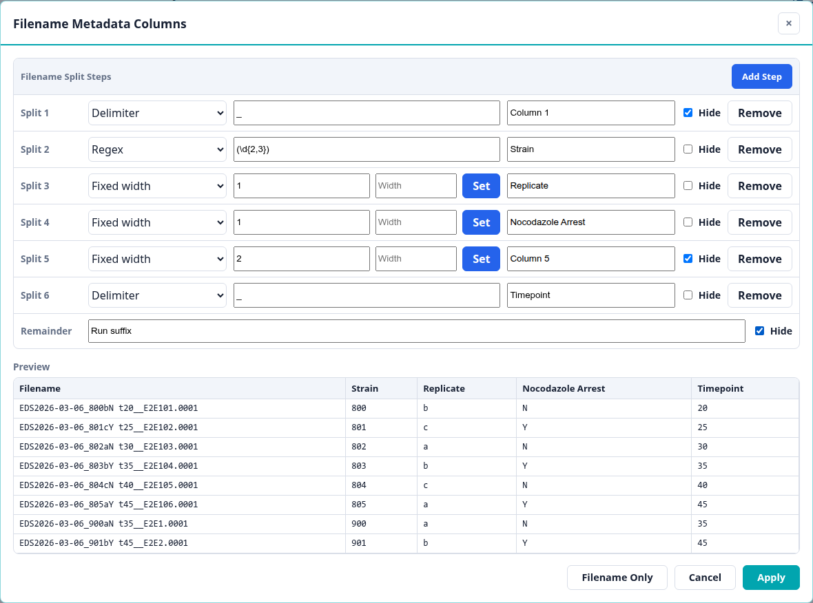Click timepoint value 20 in preview
Image resolution: width=813 pixels, height=603 pixels.
(702, 408)
